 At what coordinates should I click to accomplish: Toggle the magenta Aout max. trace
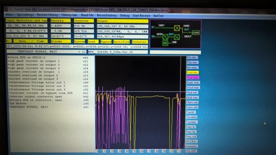[193, 77]
